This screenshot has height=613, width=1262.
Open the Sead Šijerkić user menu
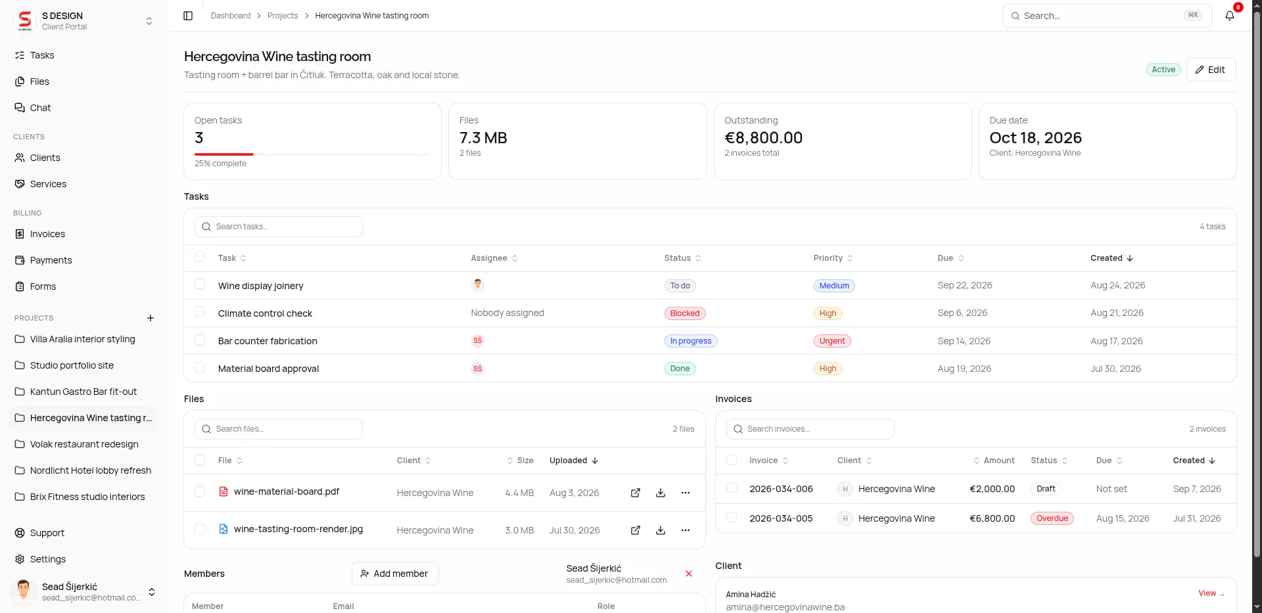(84, 591)
